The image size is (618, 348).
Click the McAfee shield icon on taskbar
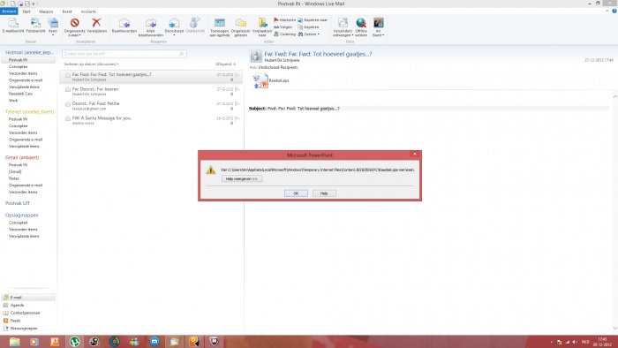click(x=214, y=341)
